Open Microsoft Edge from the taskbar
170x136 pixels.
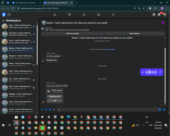pyautogui.click(x=68, y=117)
